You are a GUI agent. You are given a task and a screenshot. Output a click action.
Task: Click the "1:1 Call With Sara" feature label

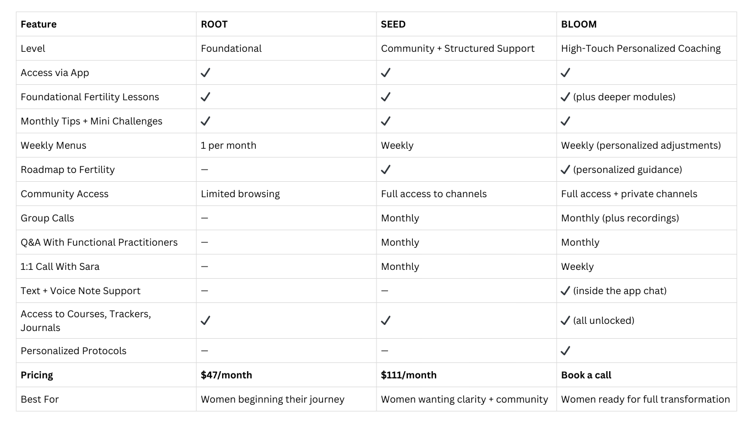point(60,267)
